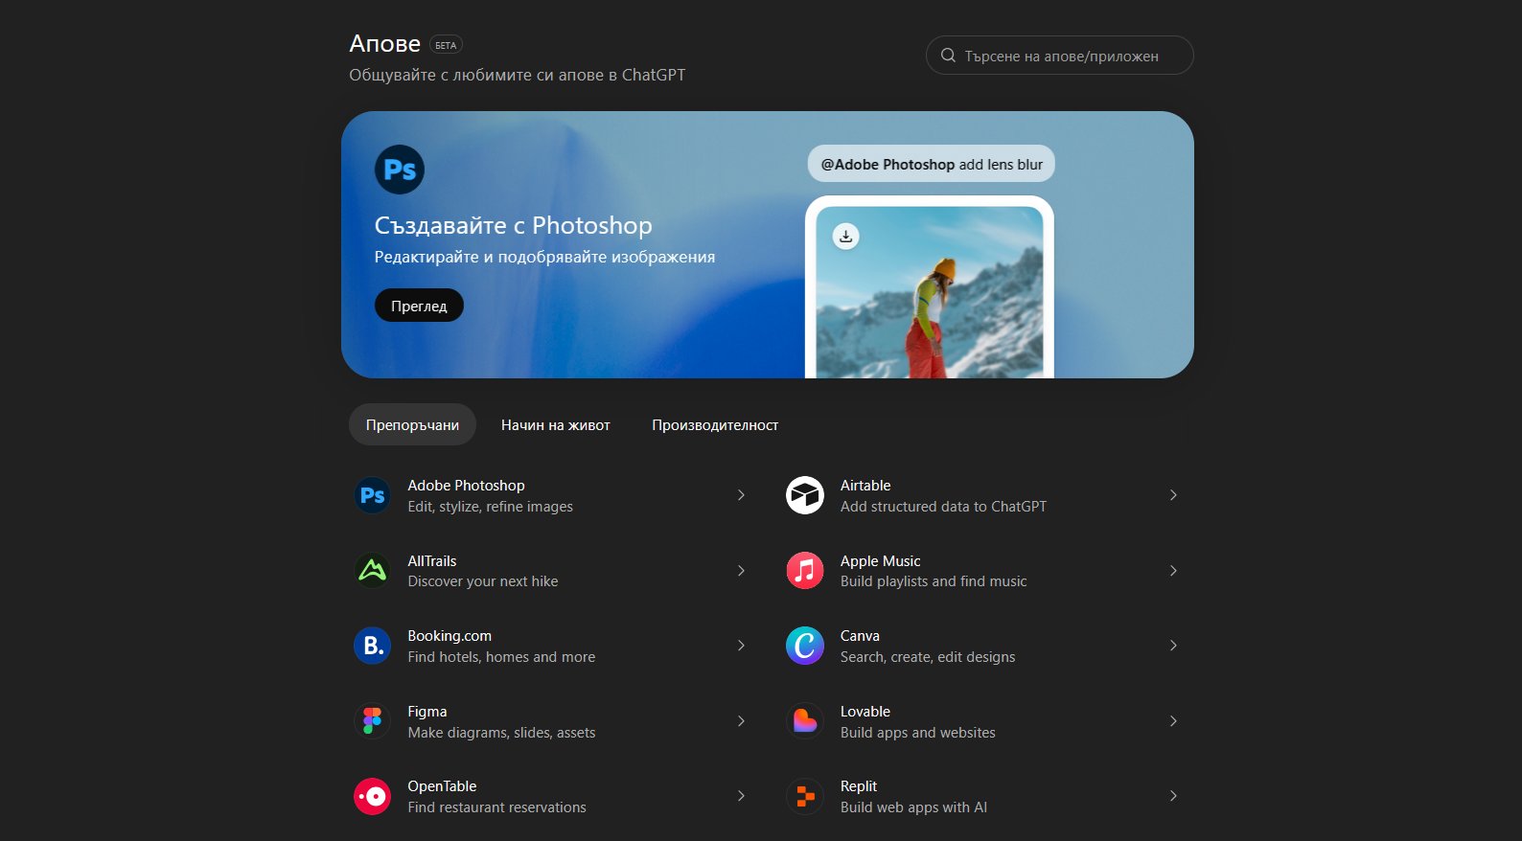Viewport: 1522px width, 841px height.
Task: Open the AllTrails app icon
Action: (x=372, y=571)
